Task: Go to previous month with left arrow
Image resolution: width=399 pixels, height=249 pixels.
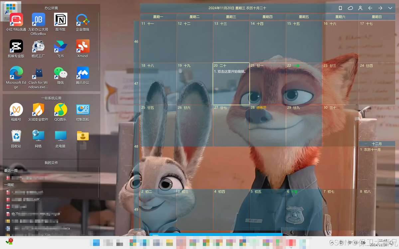Action: 370,8
